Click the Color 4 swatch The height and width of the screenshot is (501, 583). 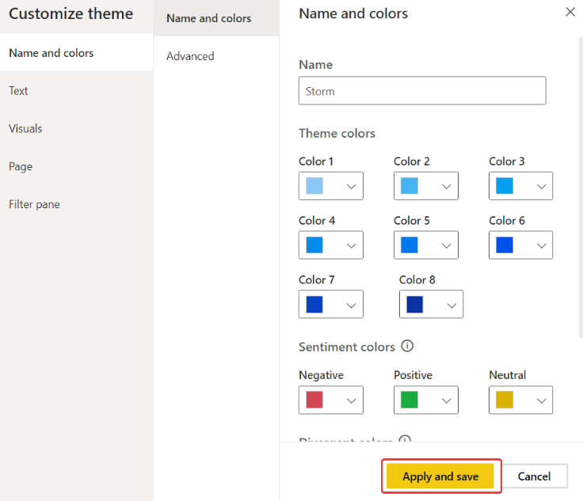pyautogui.click(x=314, y=245)
